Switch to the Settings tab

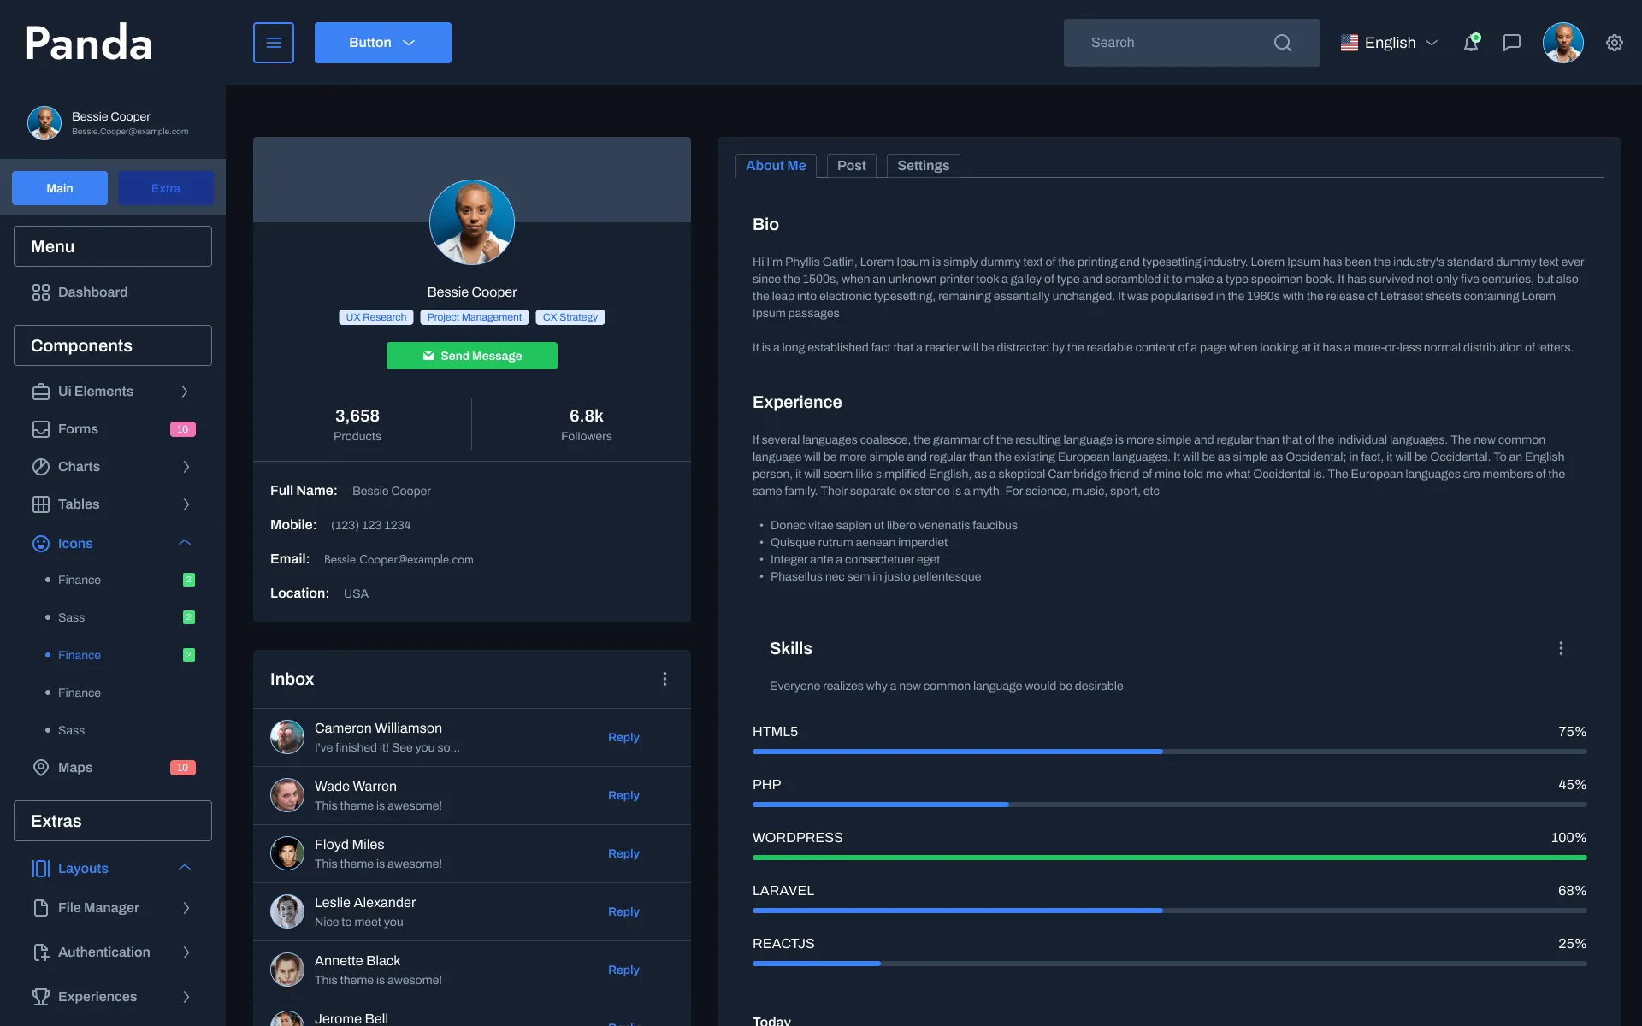923,166
